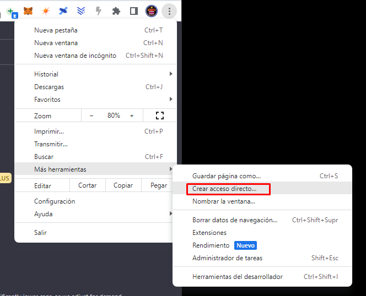Select Nueva ventana
Image resolution: width=366 pixels, height=296 pixels.
[x=96, y=43]
